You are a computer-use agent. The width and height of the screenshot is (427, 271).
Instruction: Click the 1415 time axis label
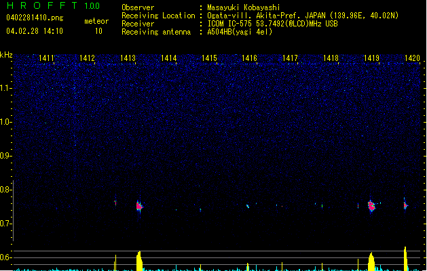tap(209, 58)
